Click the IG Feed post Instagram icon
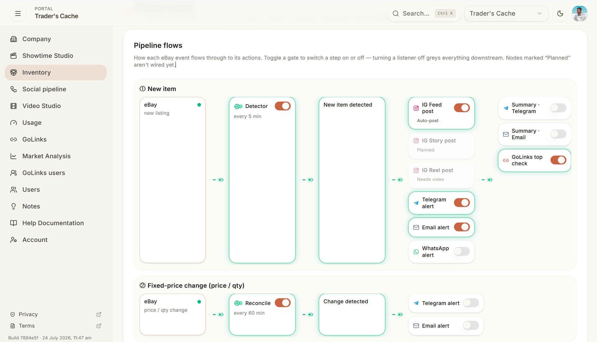 coord(416,108)
